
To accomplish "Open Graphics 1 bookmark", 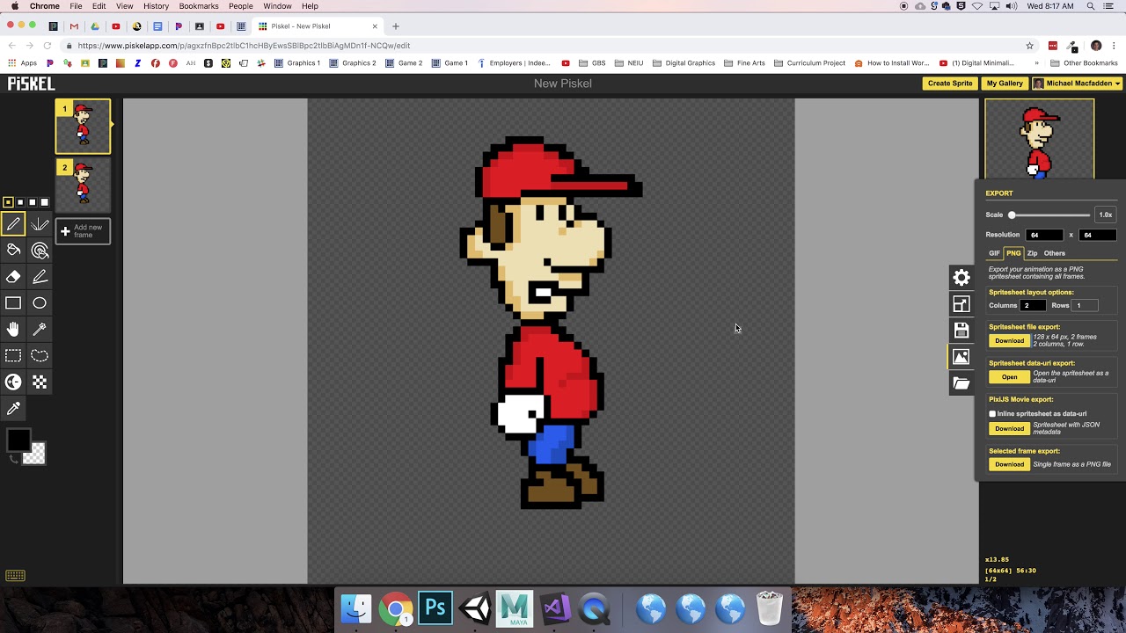I will (x=297, y=63).
